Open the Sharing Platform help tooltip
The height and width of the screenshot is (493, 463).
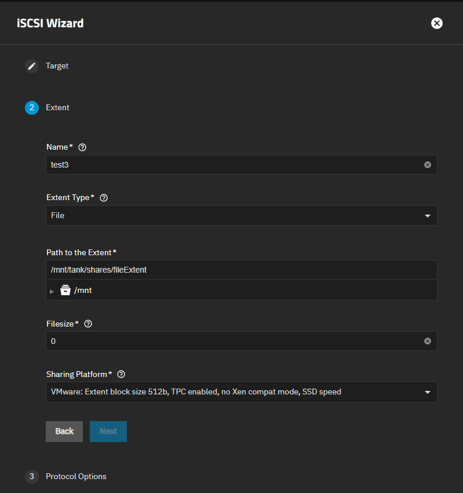point(121,374)
